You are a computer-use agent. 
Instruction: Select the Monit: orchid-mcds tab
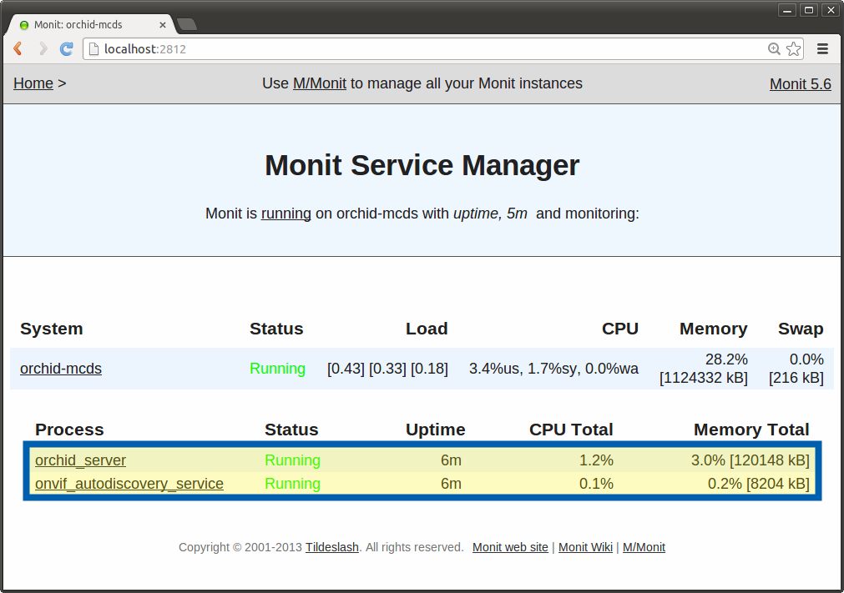click(90, 25)
